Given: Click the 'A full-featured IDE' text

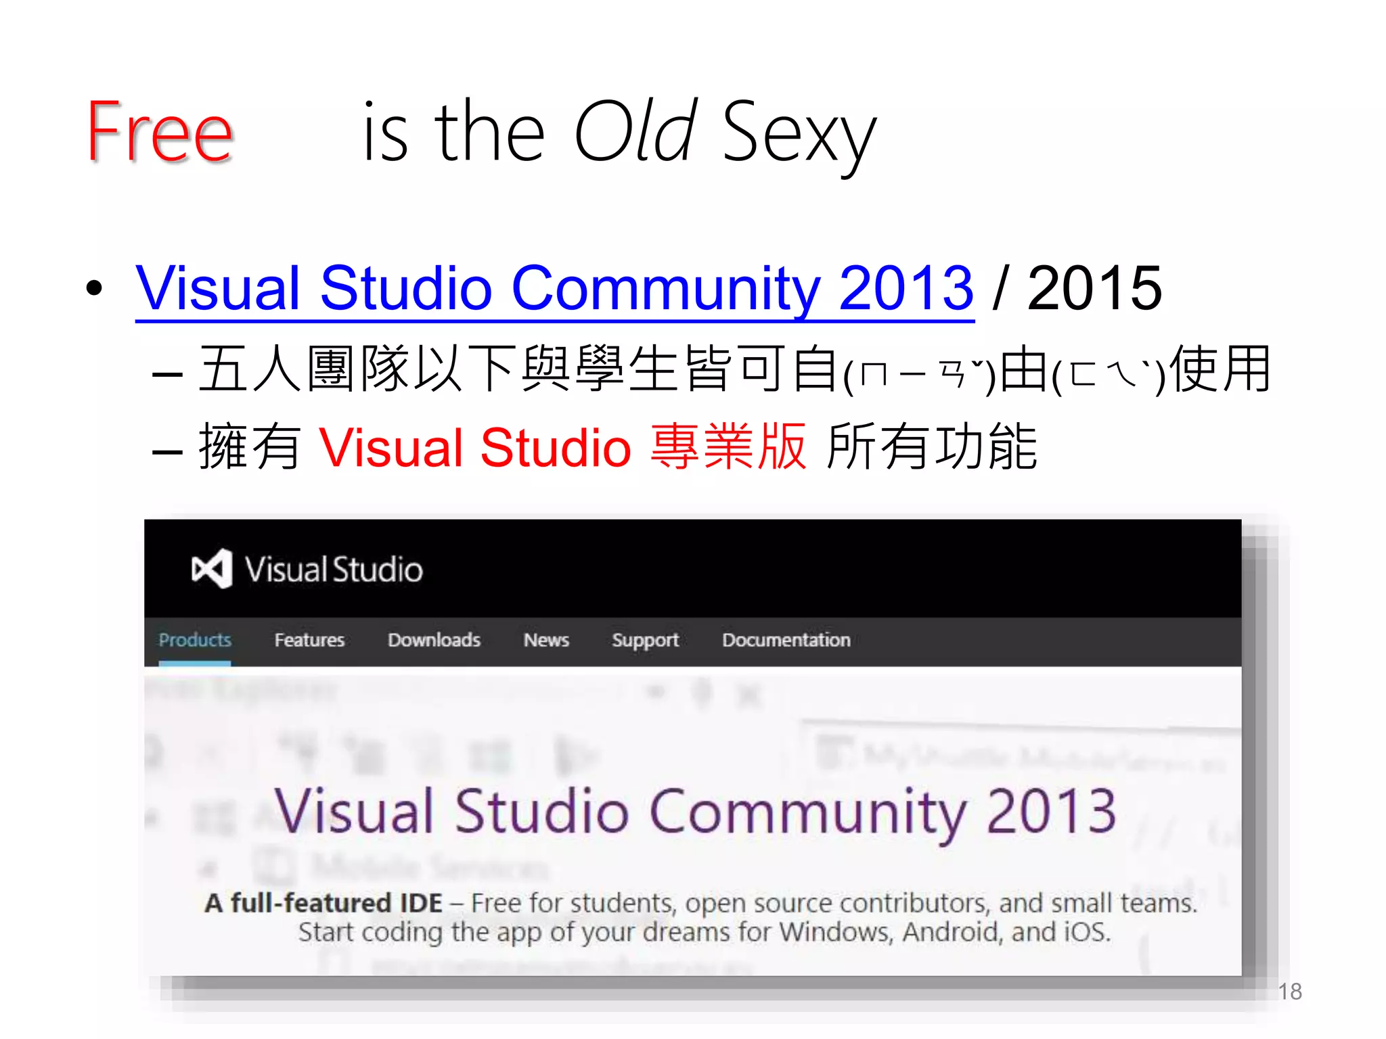Looking at the screenshot, I should point(323,903).
